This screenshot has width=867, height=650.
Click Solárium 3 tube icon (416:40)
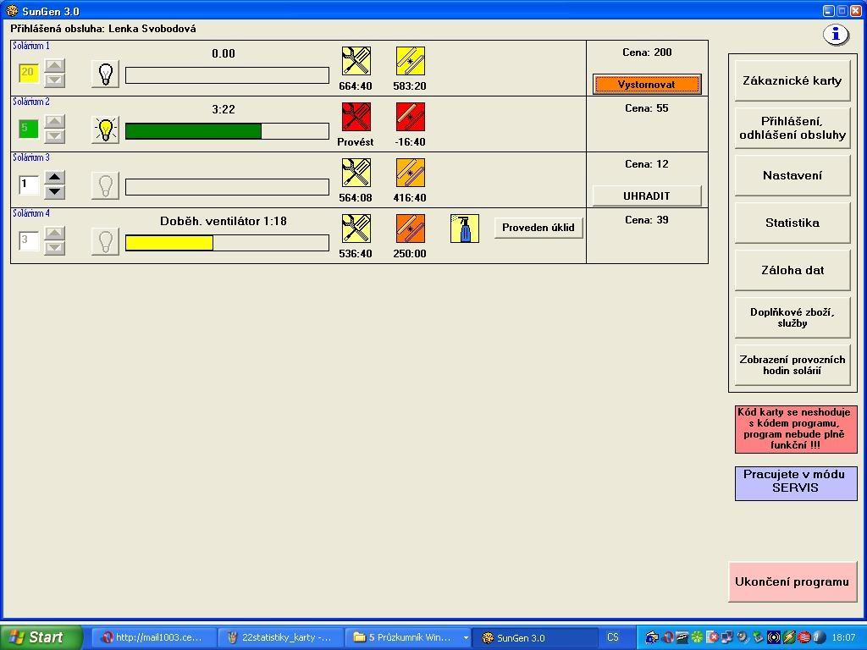(x=411, y=173)
